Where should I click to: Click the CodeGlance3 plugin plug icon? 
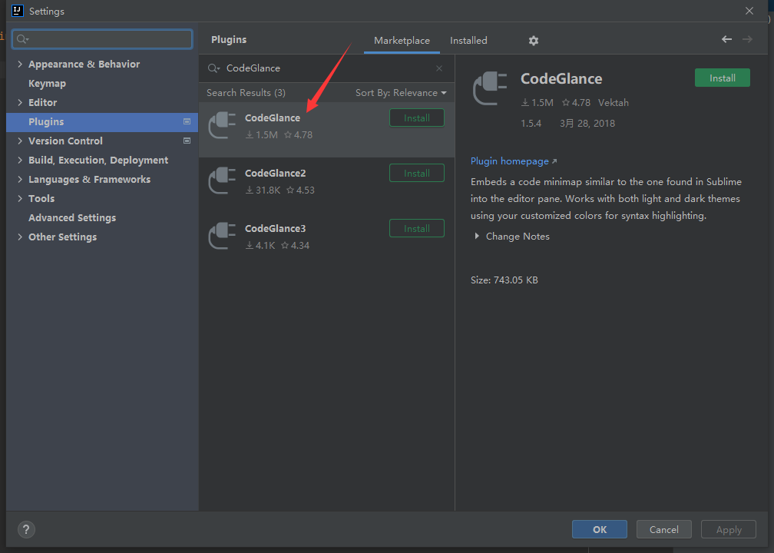pos(222,236)
